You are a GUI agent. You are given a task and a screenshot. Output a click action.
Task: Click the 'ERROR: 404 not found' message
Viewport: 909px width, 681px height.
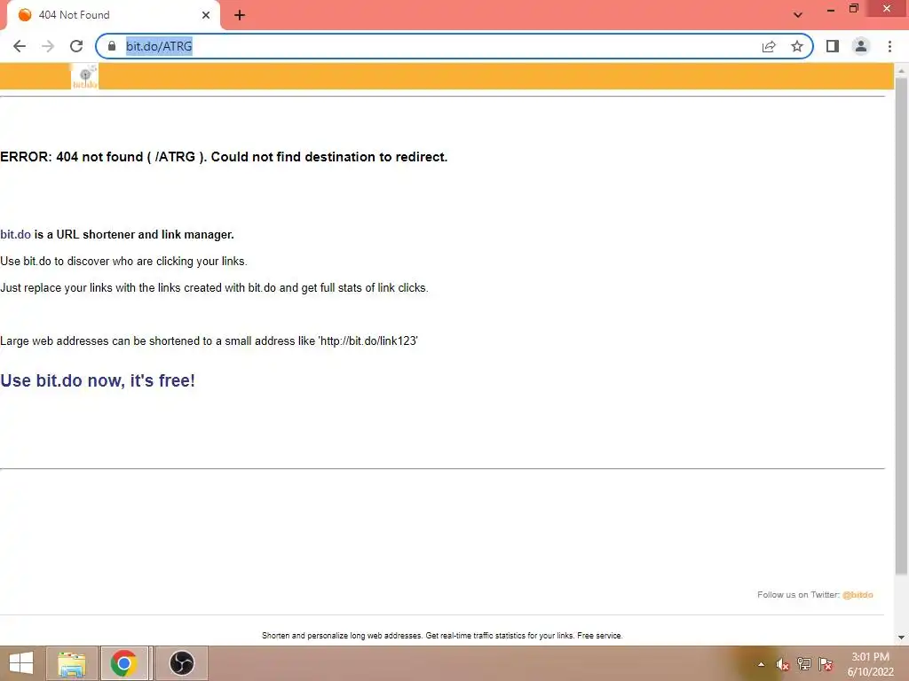pyautogui.click(x=224, y=157)
